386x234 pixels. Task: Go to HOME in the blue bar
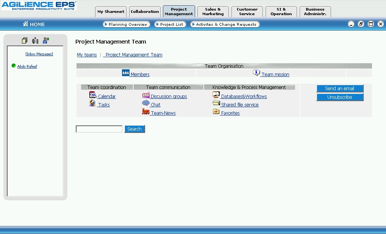[34, 24]
